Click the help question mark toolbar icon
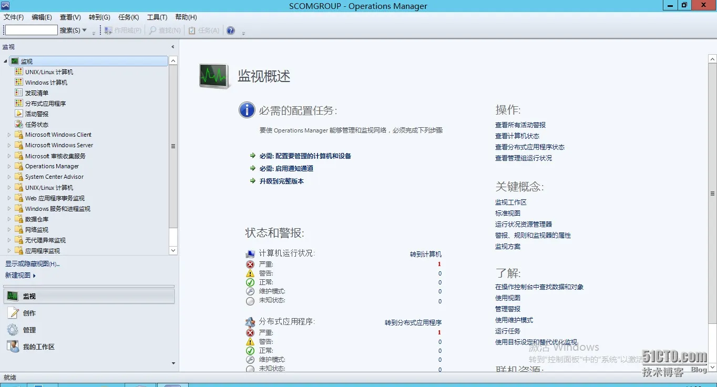 pos(231,30)
